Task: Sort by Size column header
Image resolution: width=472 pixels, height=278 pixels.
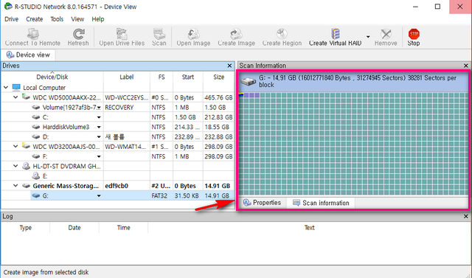Action: pos(219,77)
